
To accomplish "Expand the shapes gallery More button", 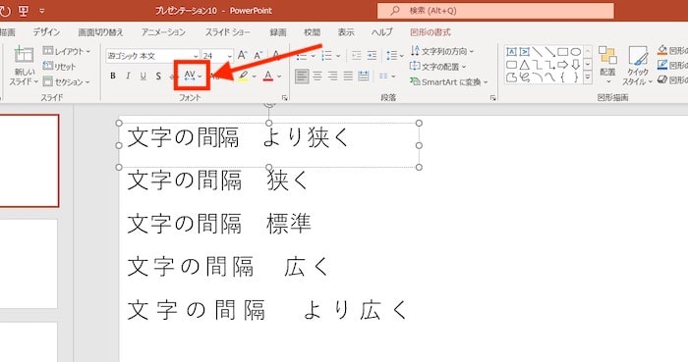I will coord(588,78).
